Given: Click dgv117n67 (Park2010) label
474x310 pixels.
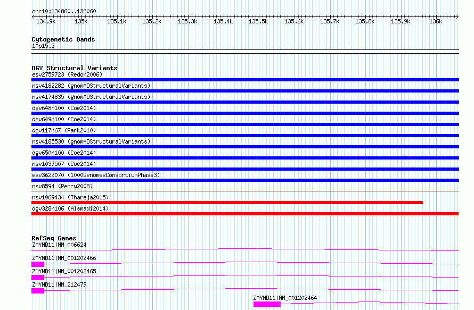Looking at the screenshot, I should point(64,130).
